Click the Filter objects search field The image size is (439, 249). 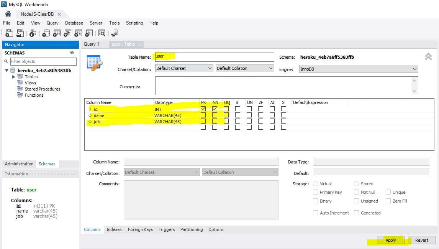click(43, 61)
